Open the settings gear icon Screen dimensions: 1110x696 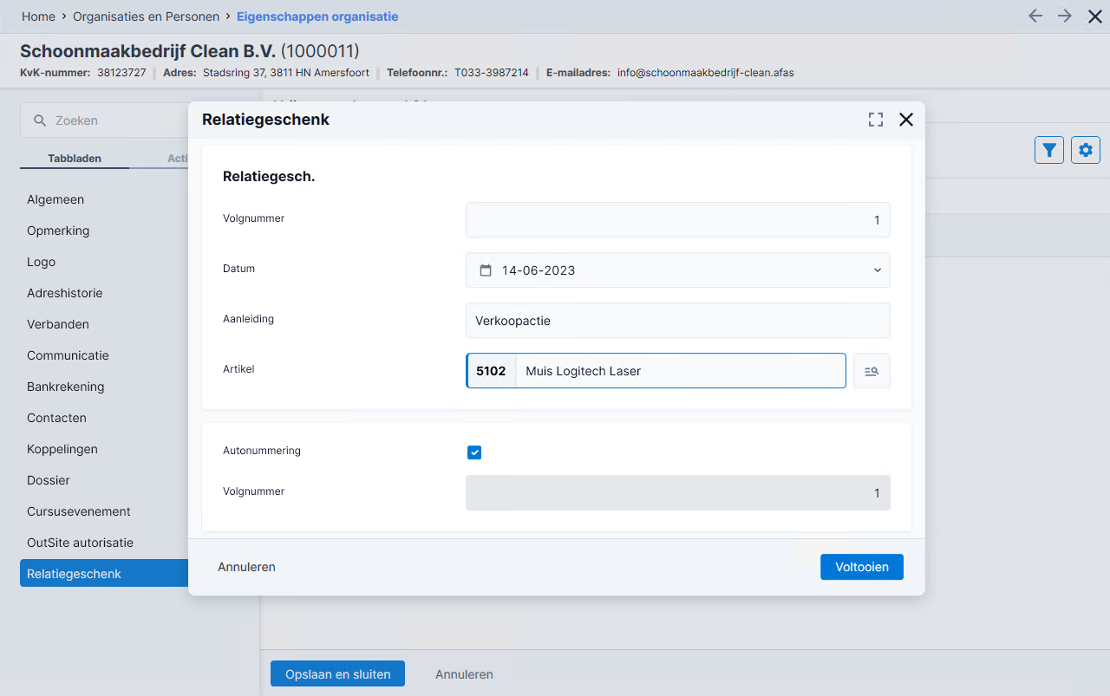tap(1086, 150)
